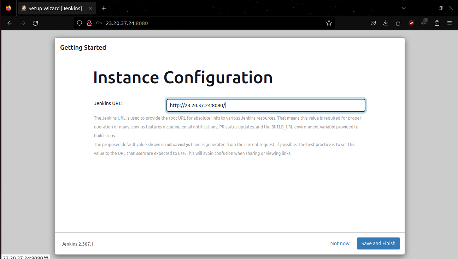Click the green extension icon
The height and width of the screenshot is (259, 458).
tap(424, 23)
